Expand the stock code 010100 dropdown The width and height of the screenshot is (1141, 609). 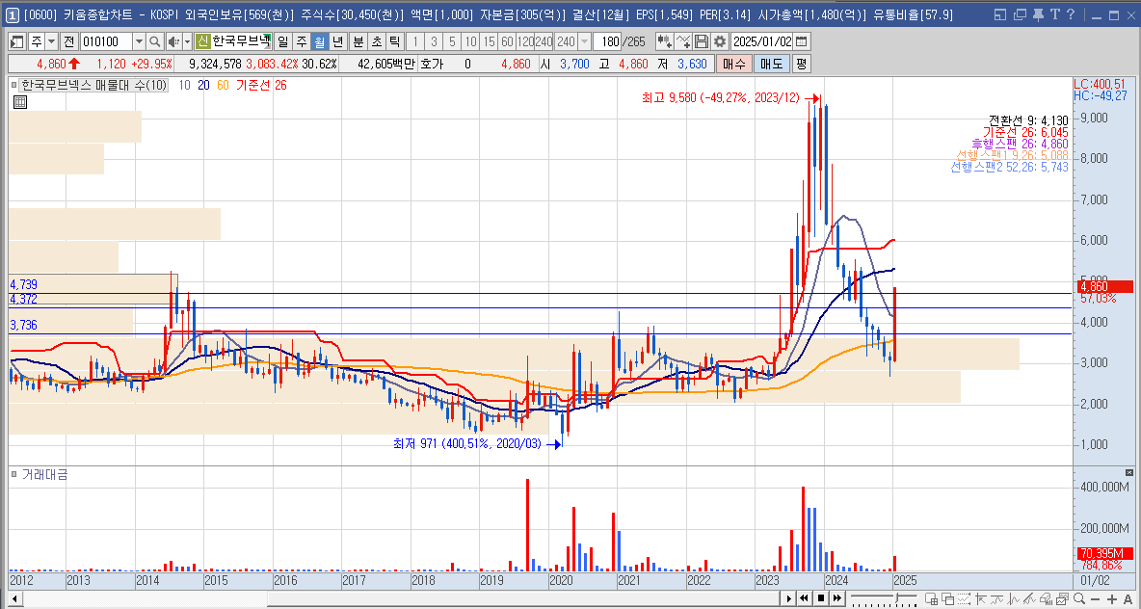139,41
